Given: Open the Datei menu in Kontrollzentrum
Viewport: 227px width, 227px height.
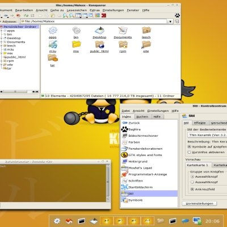Looking at the screenshot, I should (x=126, y=111).
